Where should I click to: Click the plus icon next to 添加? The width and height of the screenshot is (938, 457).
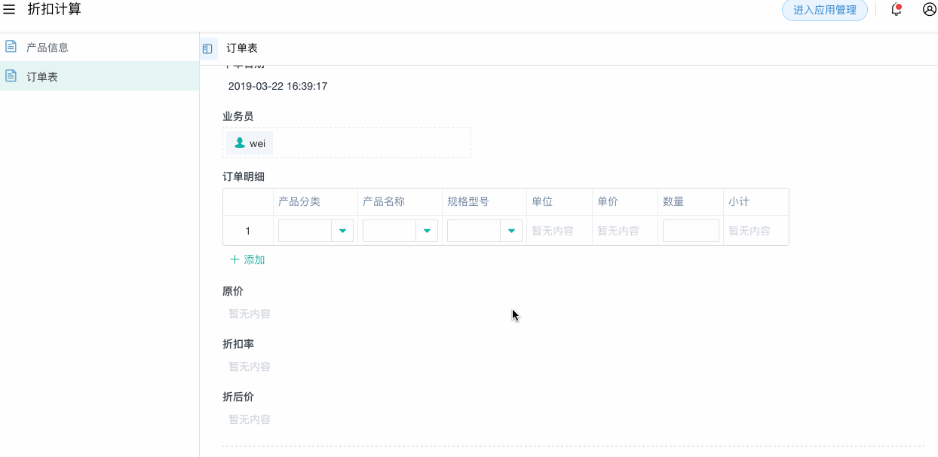[234, 259]
